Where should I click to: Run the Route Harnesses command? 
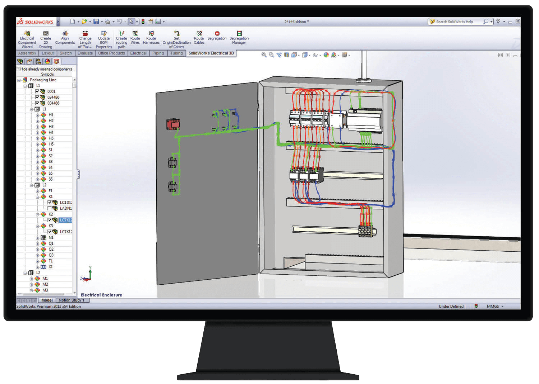point(151,38)
